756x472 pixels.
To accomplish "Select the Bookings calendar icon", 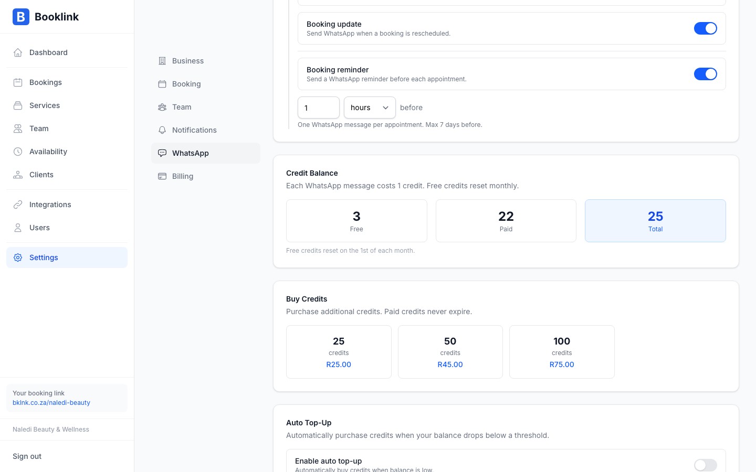I will coord(18,82).
